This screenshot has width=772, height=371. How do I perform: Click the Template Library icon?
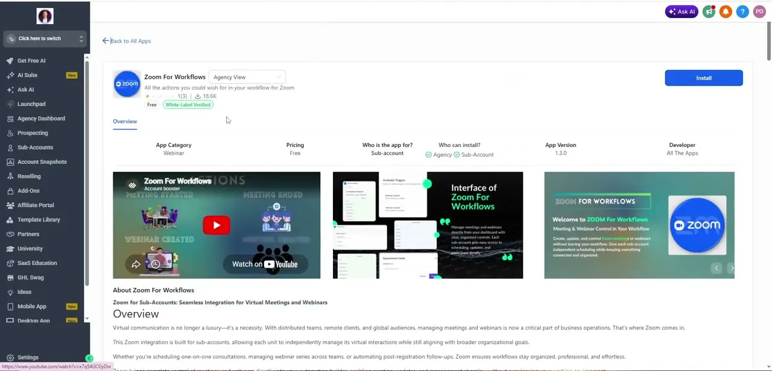click(x=10, y=220)
